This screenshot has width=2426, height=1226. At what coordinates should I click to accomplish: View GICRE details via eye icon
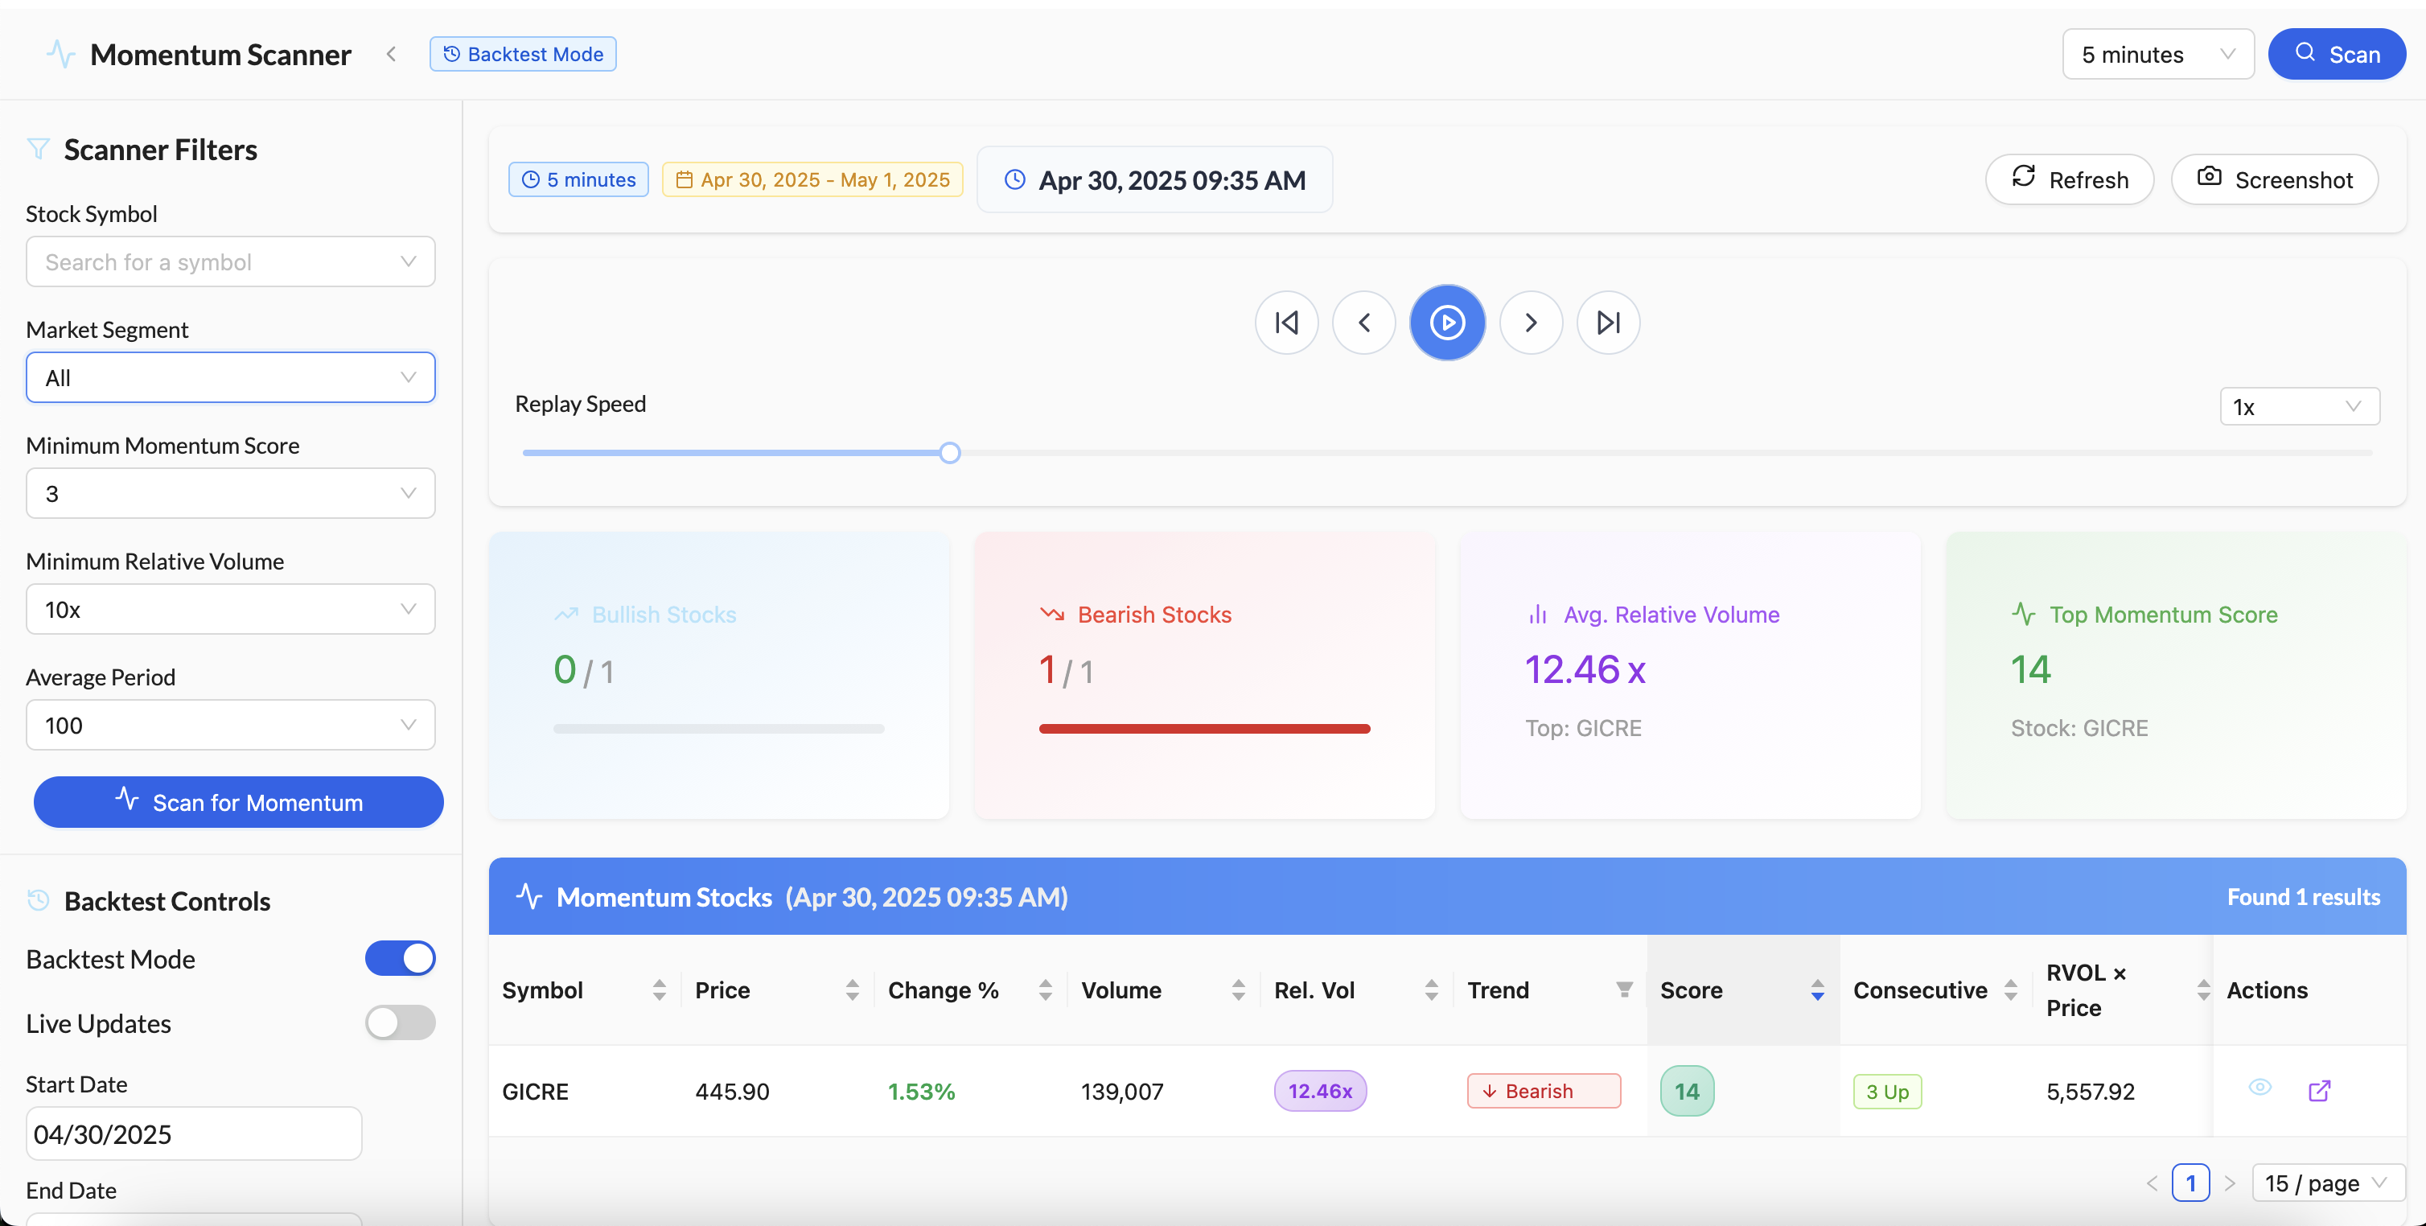[x=2259, y=1088]
